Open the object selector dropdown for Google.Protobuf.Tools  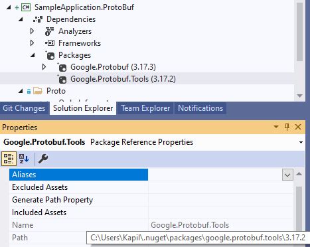[301, 142]
